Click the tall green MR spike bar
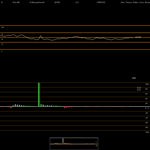150x150 pixels. pos(39,94)
